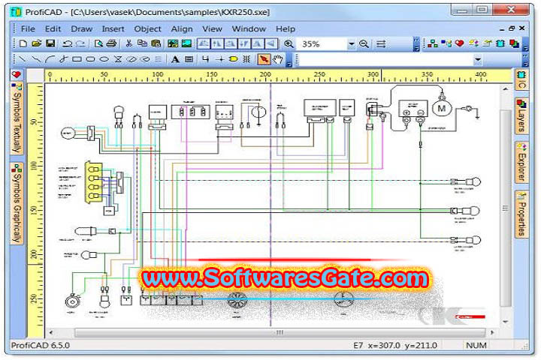Expand the drawing toolbar overflow options
Screen dimensions: 541x360
pyautogui.click(x=289, y=60)
